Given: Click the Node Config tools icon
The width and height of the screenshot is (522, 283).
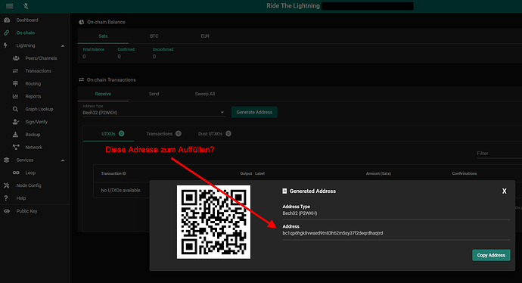Looking at the screenshot, I should (x=6, y=185).
